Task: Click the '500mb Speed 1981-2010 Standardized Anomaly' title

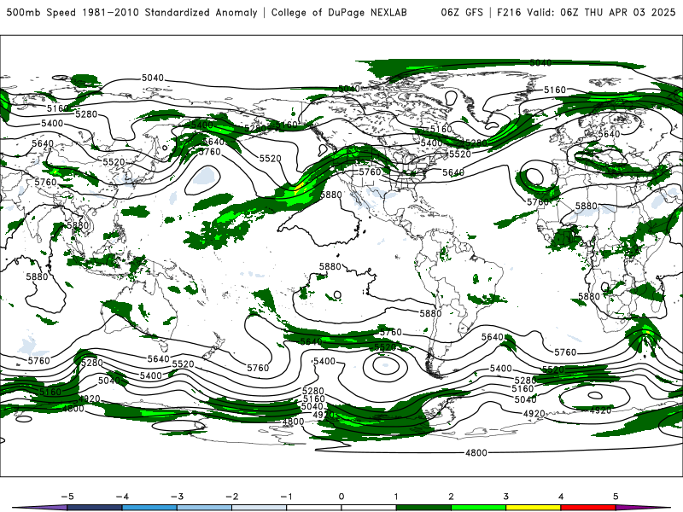Action: coord(132,12)
